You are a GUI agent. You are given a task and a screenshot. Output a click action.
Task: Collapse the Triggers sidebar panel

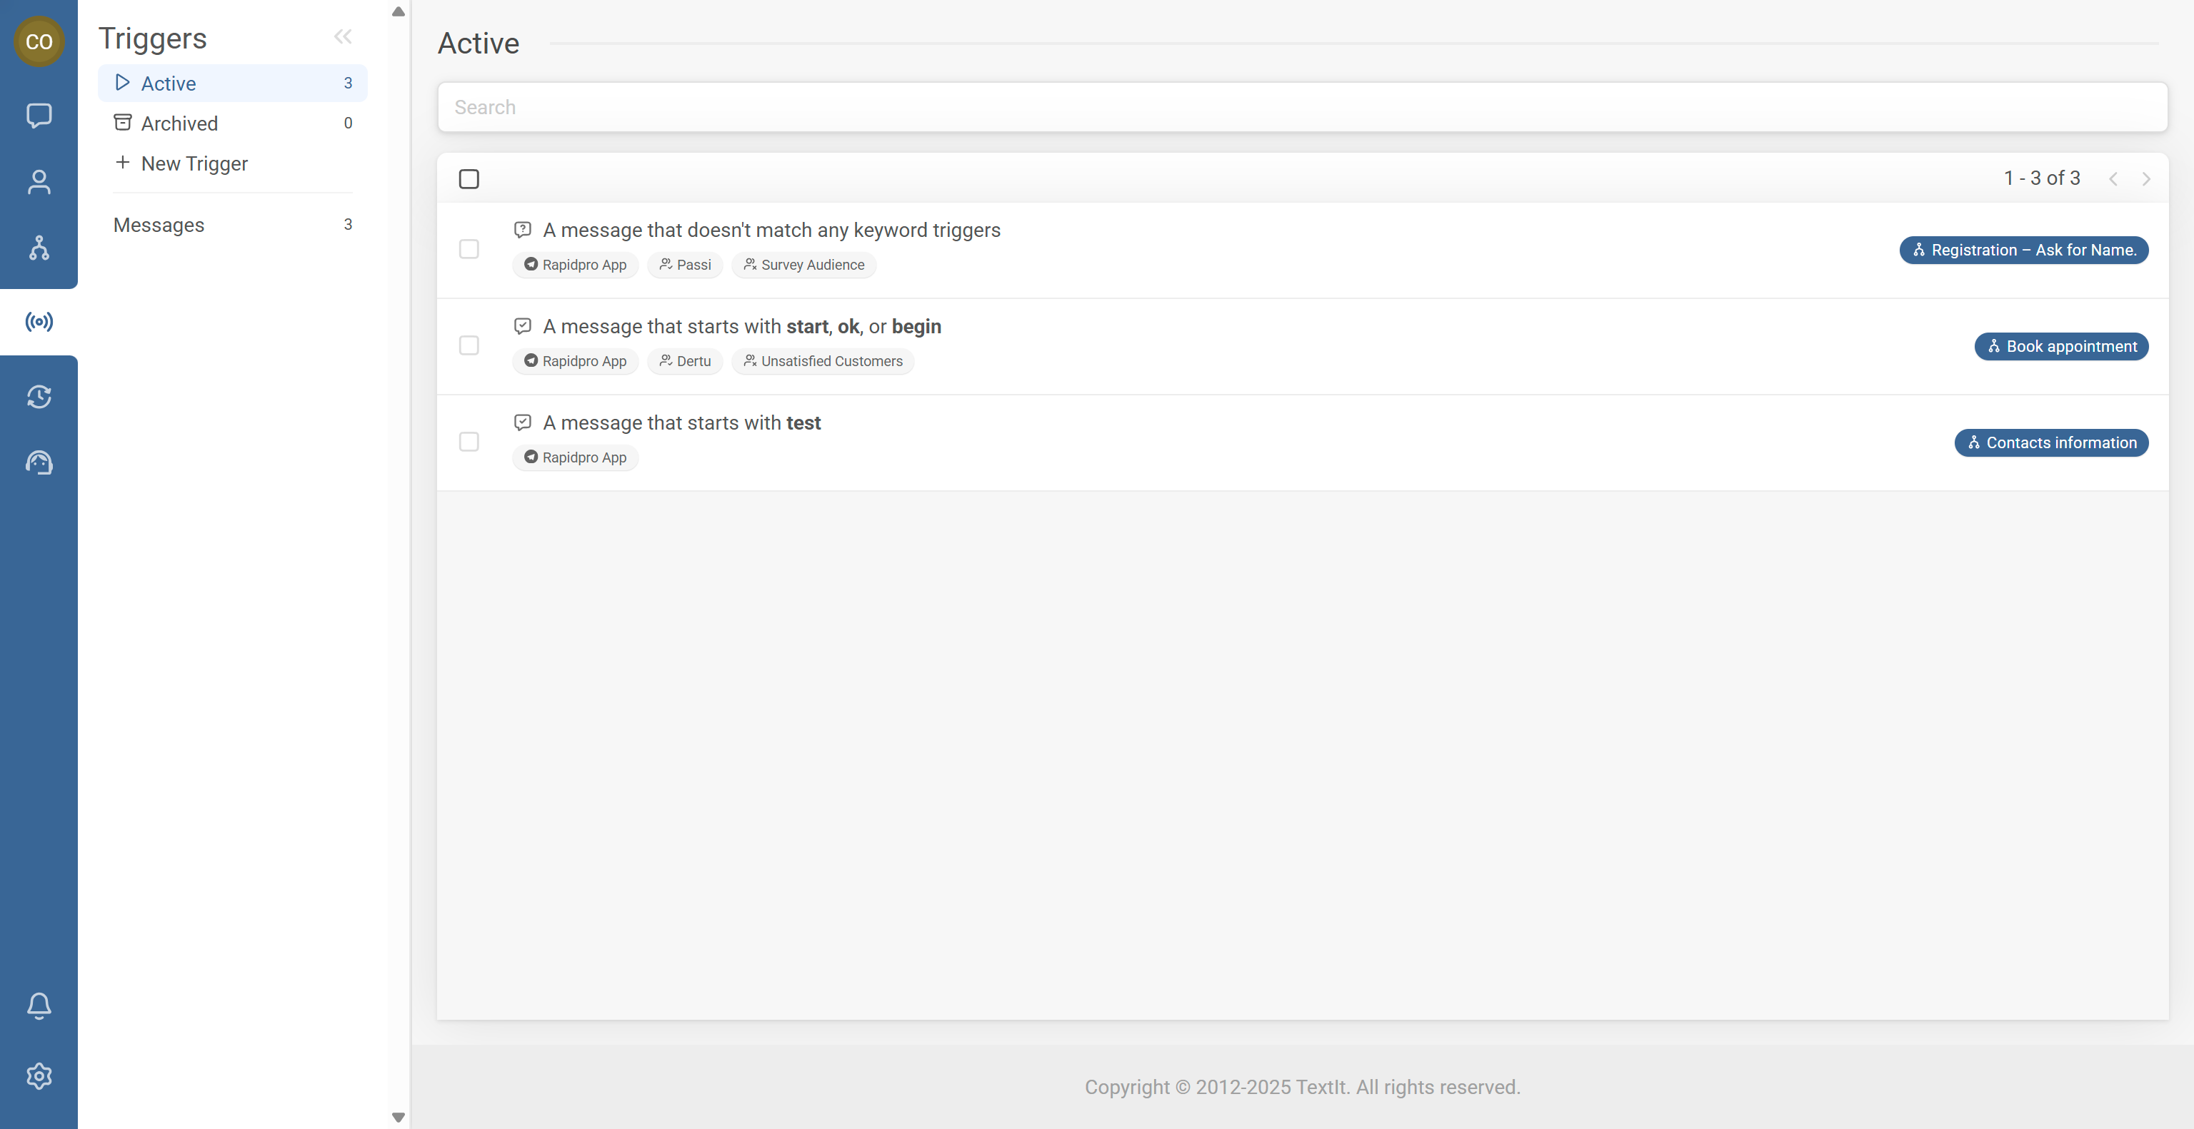(344, 36)
